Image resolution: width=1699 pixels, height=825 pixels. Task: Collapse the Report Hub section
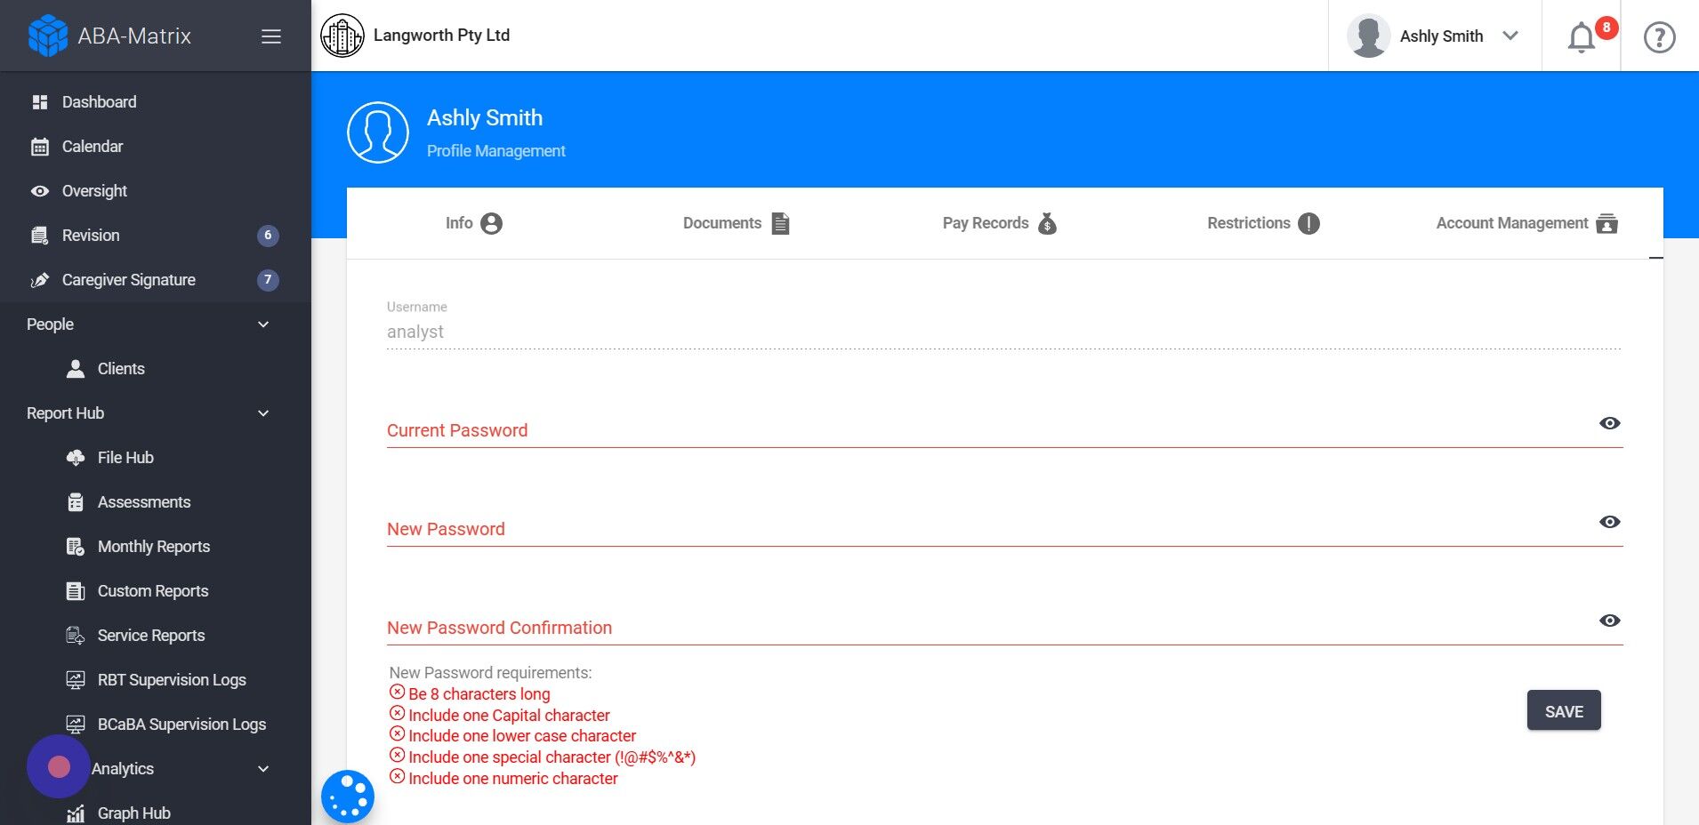pyautogui.click(x=263, y=413)
